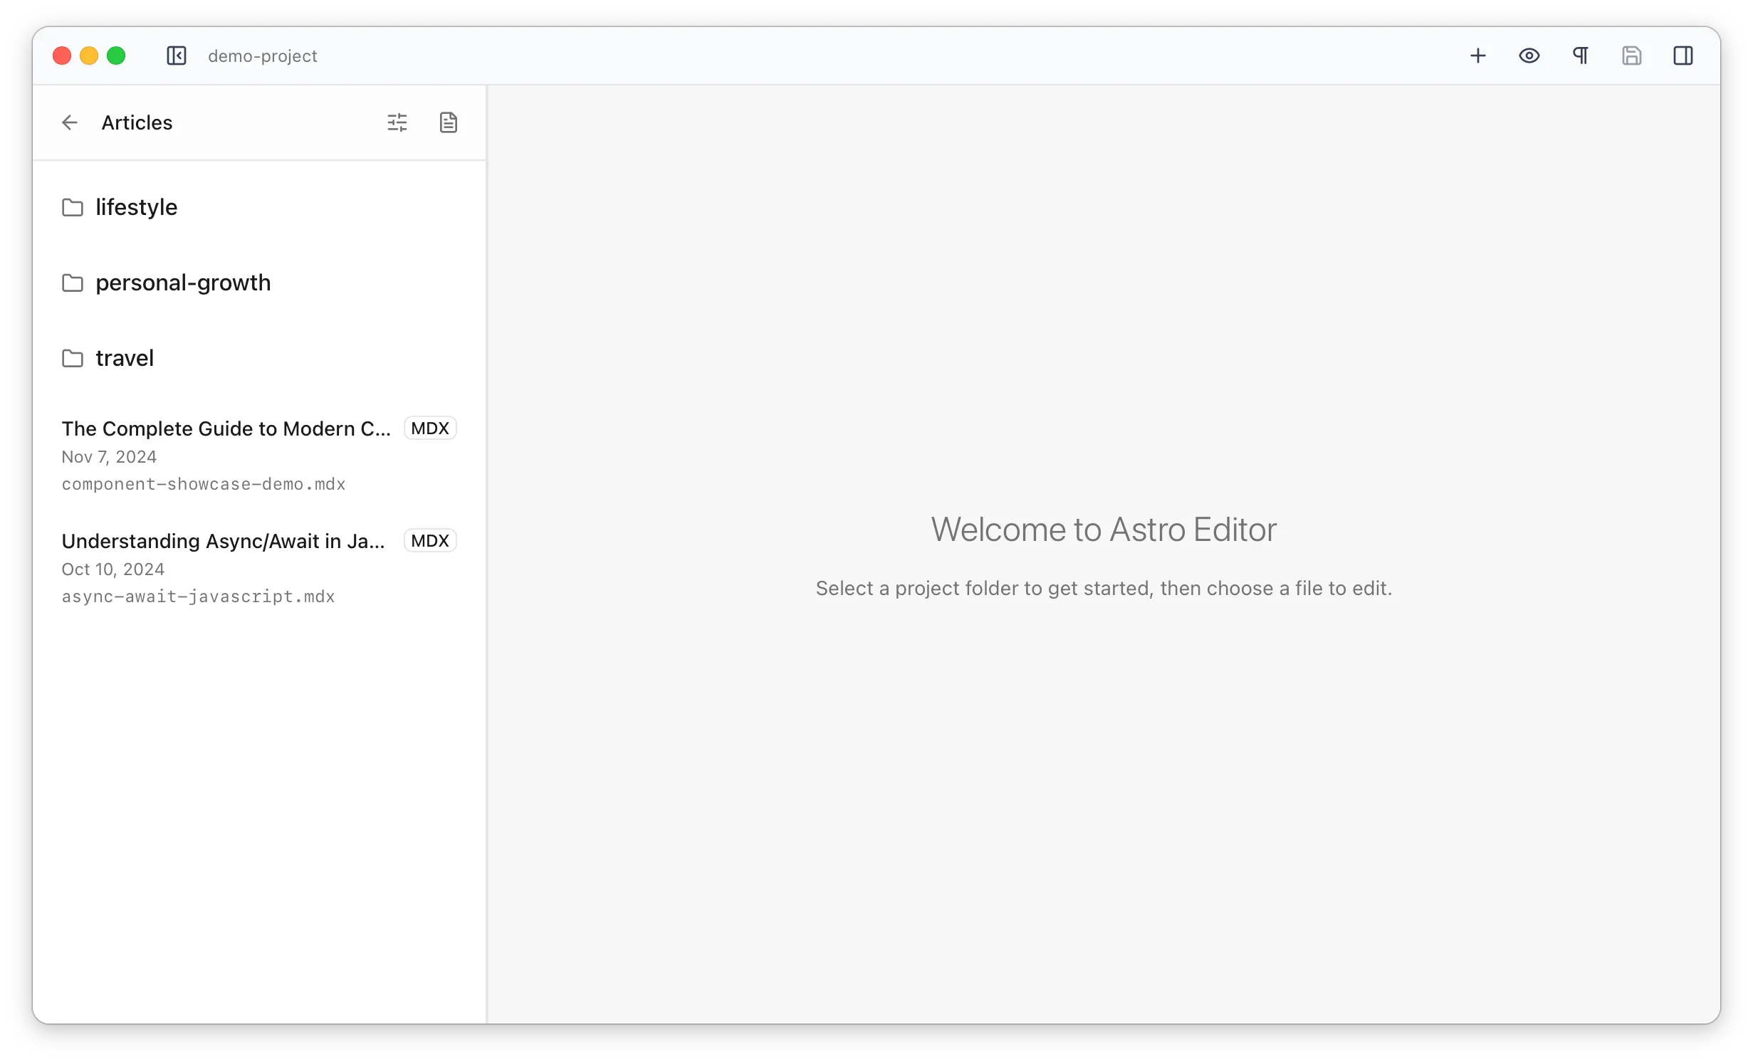Click the Oct 10, 2024 date

(x=113, y=569)
